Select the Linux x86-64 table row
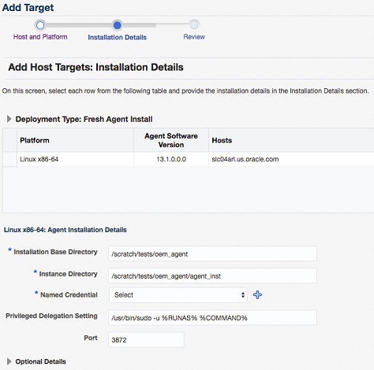 189,159
